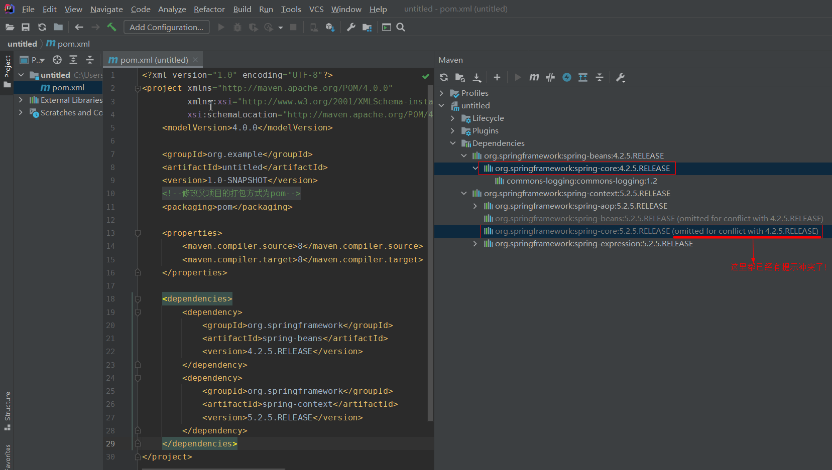Fold the properties block at line 13
Image resolution: width=832 pixels, height=470 pixels.
[x=137, y=233]
